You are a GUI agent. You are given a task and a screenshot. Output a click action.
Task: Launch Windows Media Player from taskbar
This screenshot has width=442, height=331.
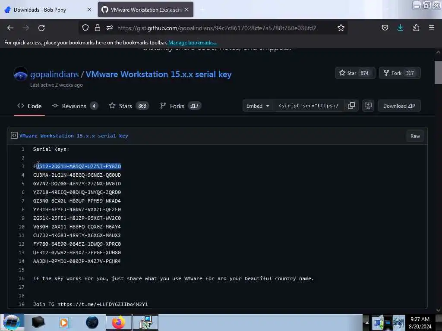click(64, 322)
